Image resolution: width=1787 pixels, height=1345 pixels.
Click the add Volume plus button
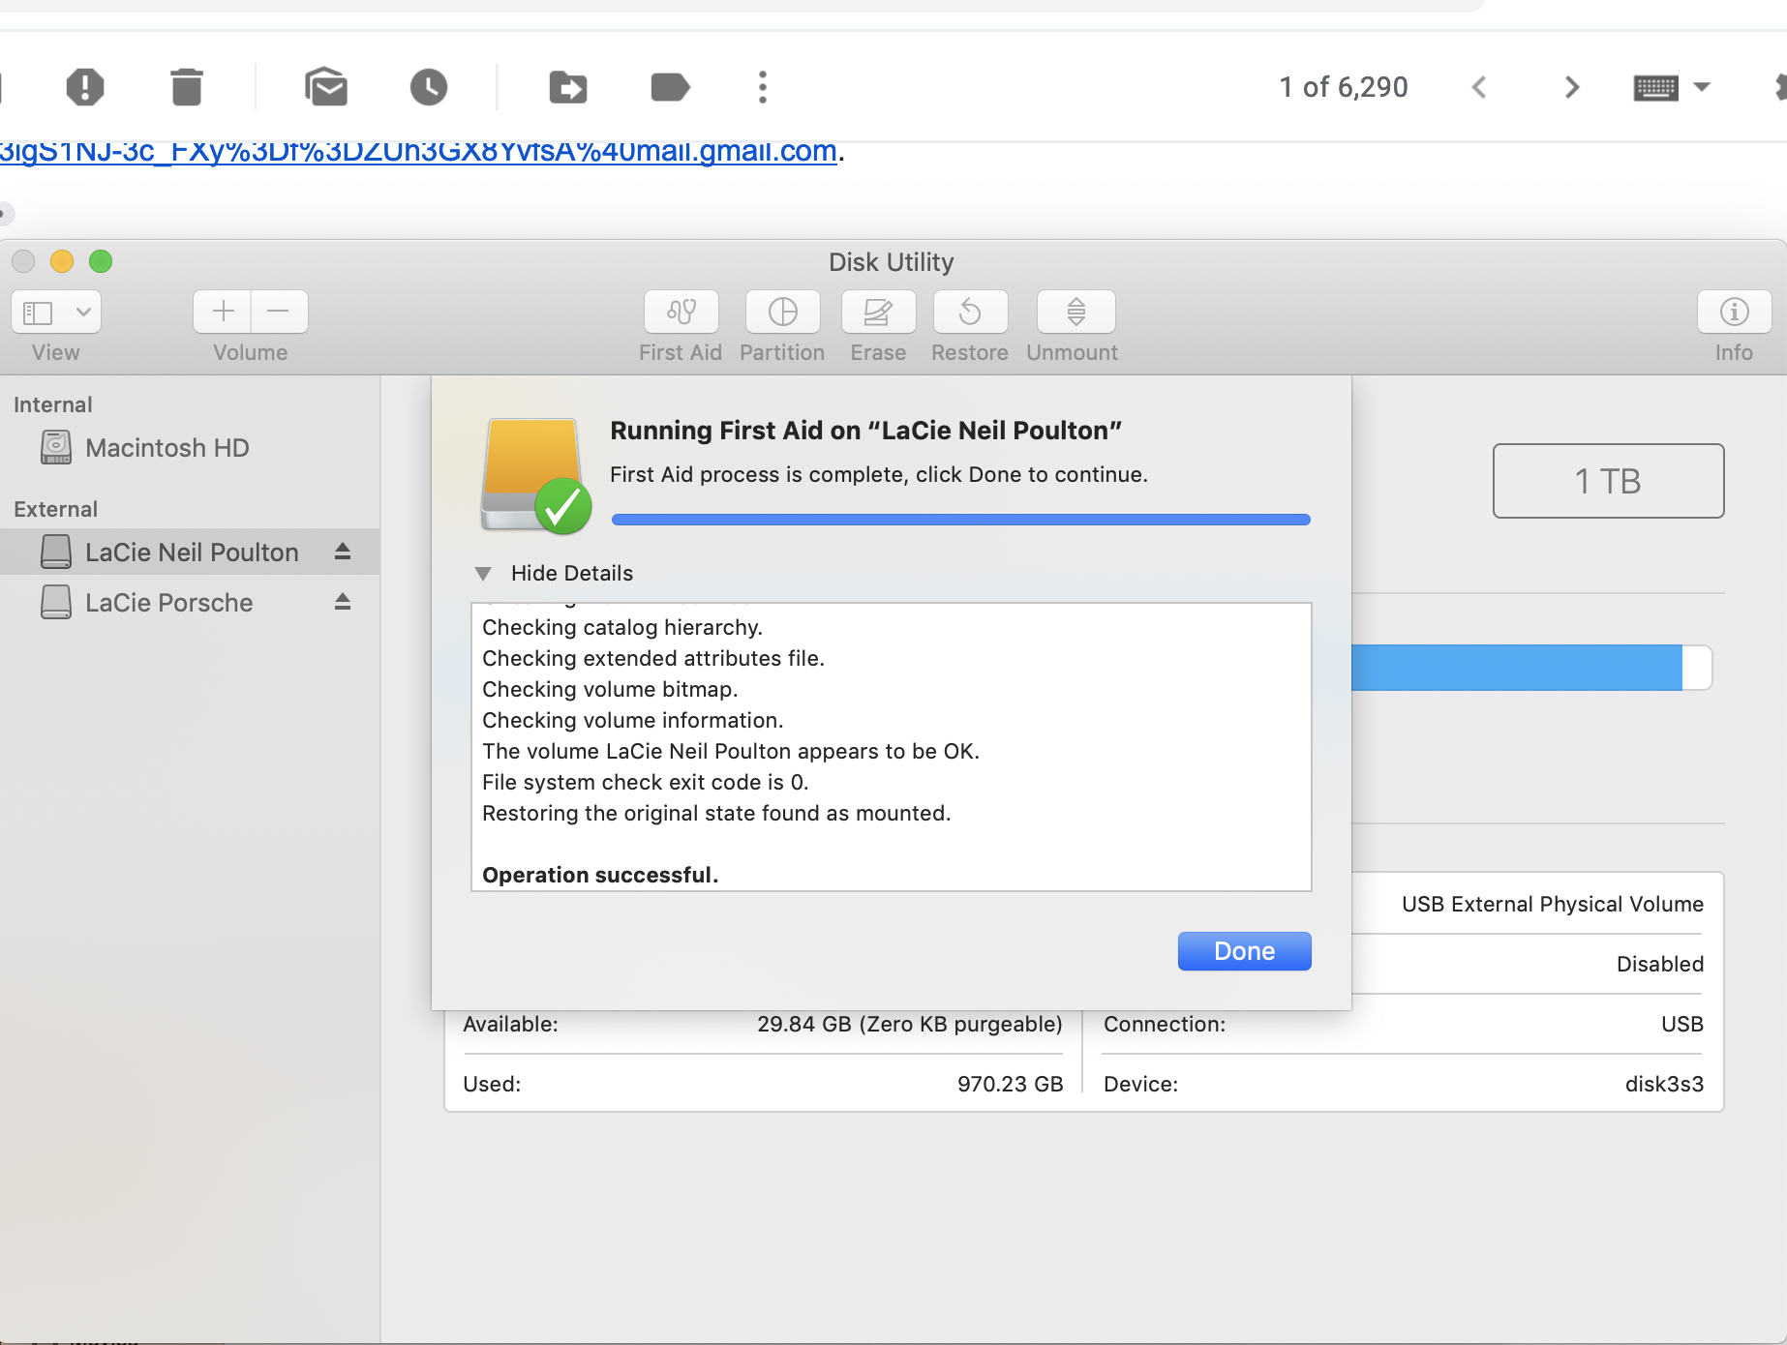point(223,312)
